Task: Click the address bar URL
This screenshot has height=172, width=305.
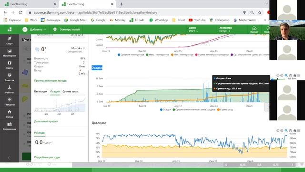Action: [95, 12]
